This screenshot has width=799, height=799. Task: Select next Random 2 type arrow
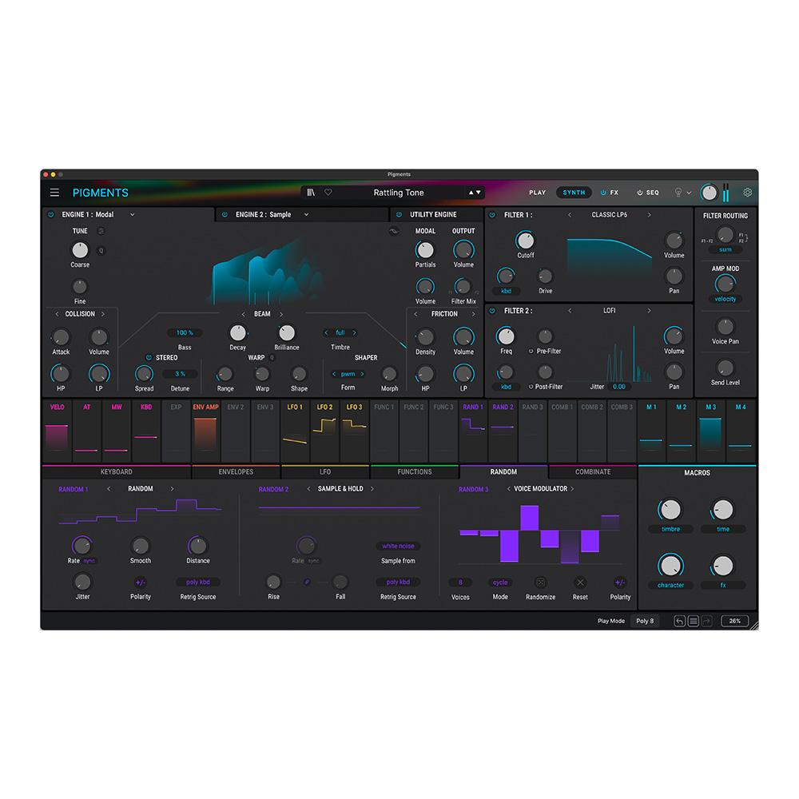[372, 489]
